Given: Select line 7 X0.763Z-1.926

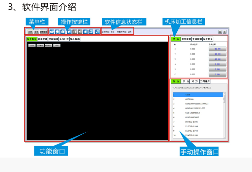Looking at the screenshot, I should [x=198, y=122].
